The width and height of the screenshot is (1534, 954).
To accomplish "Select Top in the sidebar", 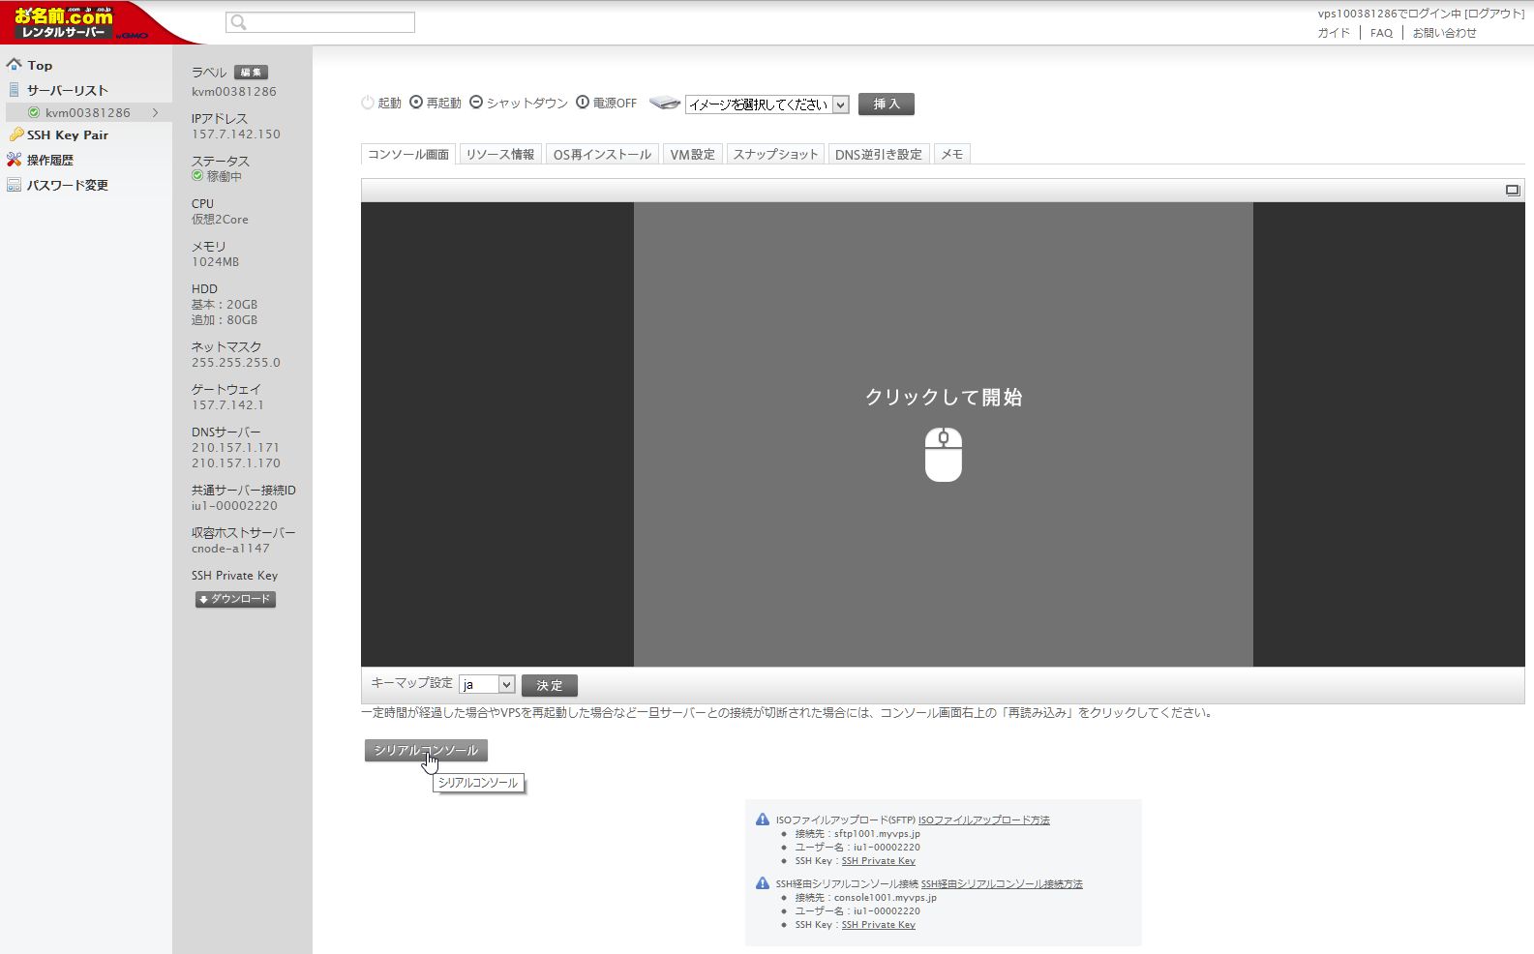I will pos(40,66).
